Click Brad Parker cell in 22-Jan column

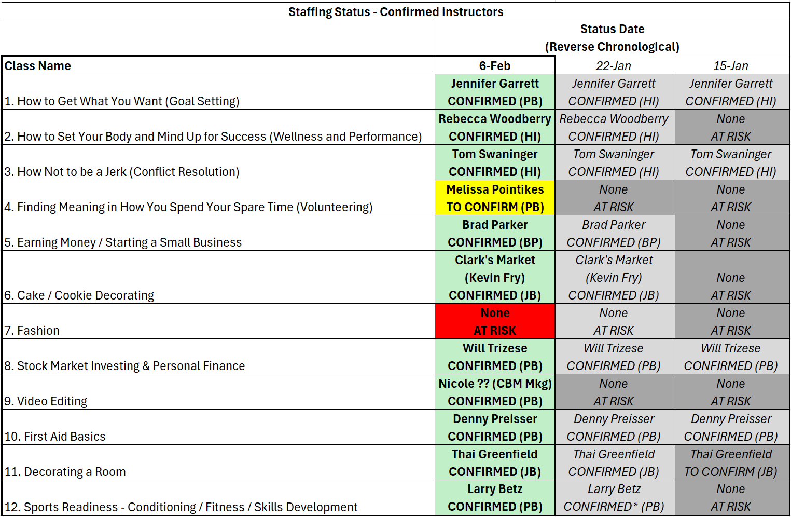pos(614,233)
